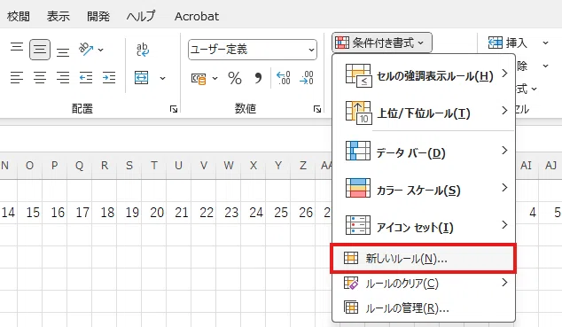Open number format combo box ユーザー定義
This screenshot has width=562, height=327.
(x=253, y=50)
